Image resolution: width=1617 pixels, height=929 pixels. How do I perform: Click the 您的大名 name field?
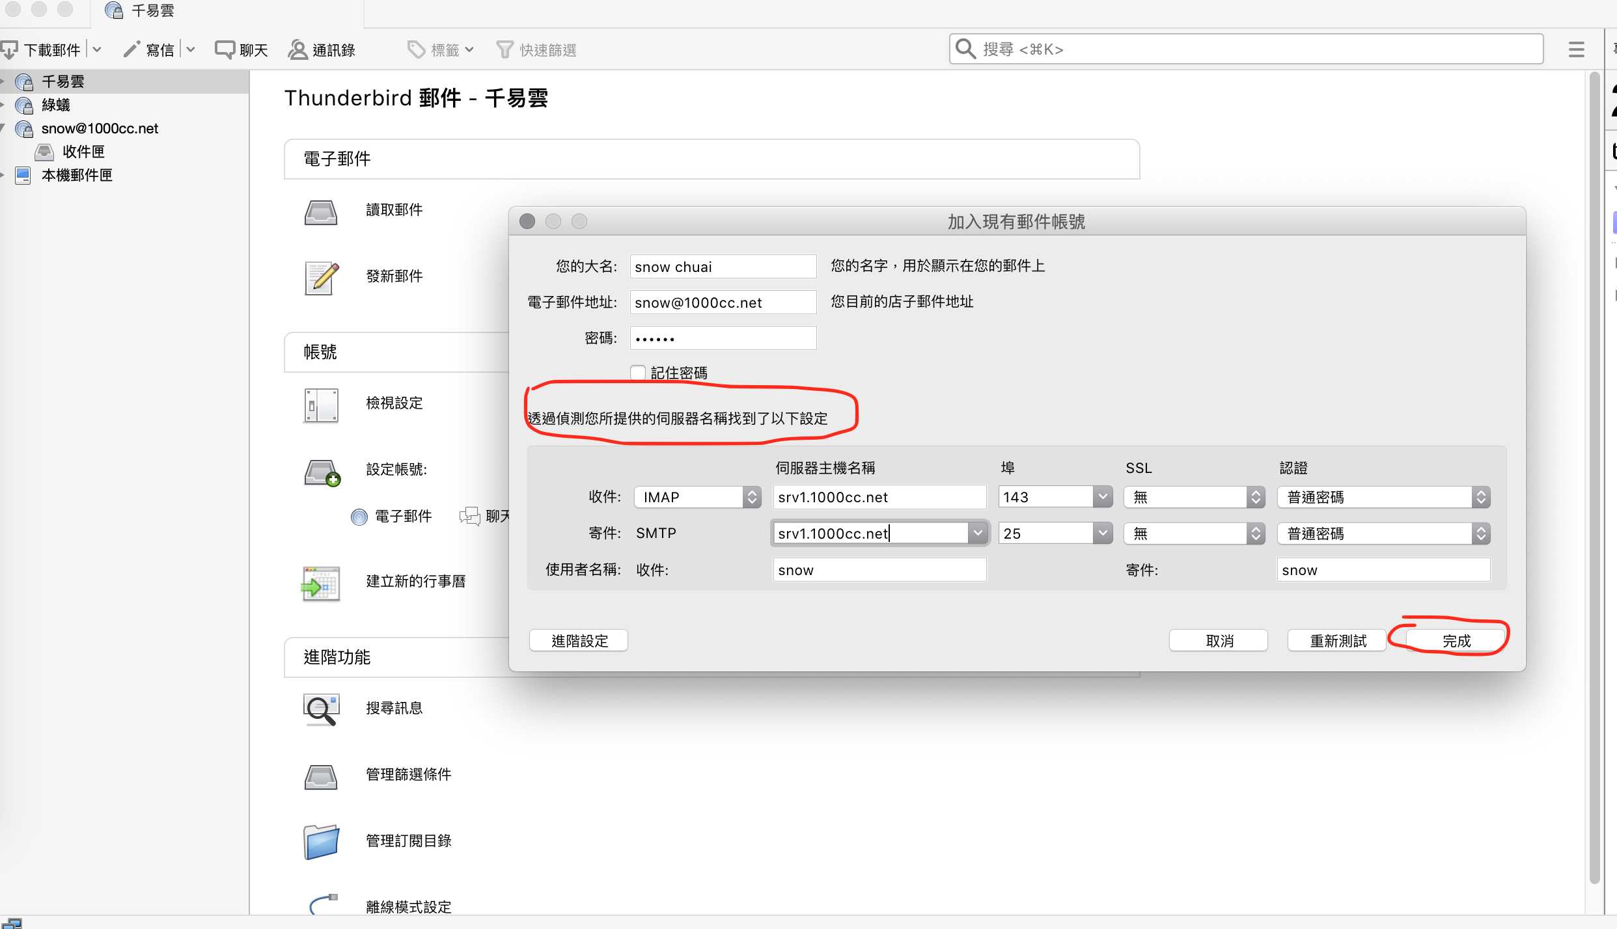click(x=723, y=267)
